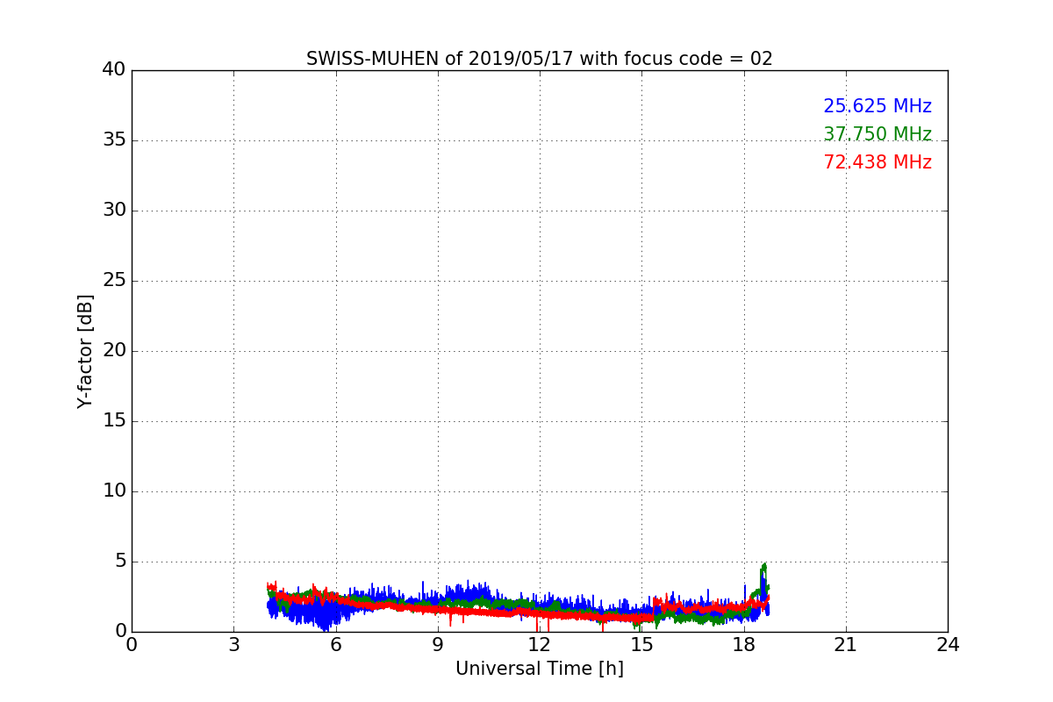Click x-axis tick label 21
Screen dimensions: 1053x702
[x=846, y=645]
